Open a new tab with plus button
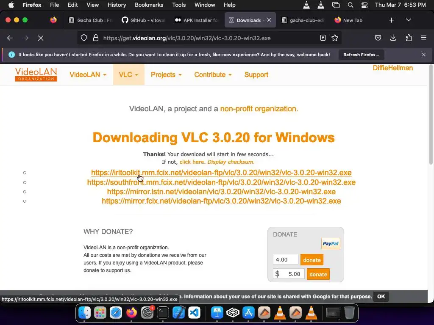The image size is (434, 325). point(391,20)
